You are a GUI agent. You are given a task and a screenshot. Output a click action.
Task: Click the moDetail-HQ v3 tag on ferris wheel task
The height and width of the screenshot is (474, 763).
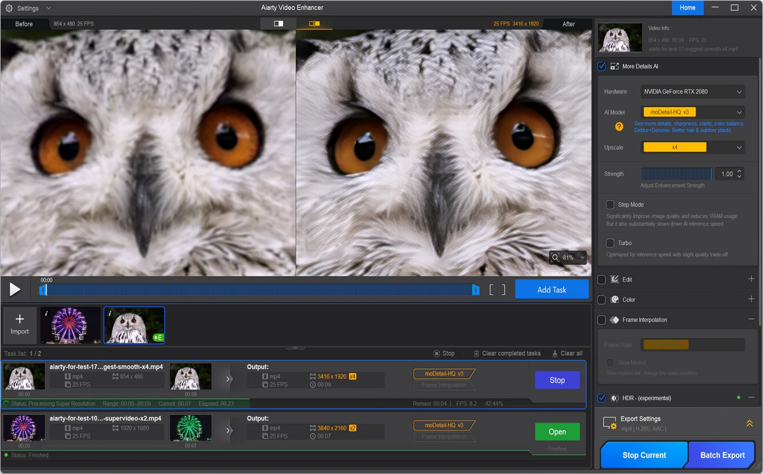[x=444, y=426]
